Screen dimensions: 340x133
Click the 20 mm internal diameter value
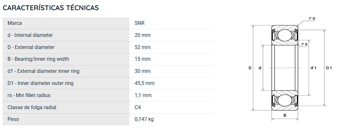pos(142,35)
